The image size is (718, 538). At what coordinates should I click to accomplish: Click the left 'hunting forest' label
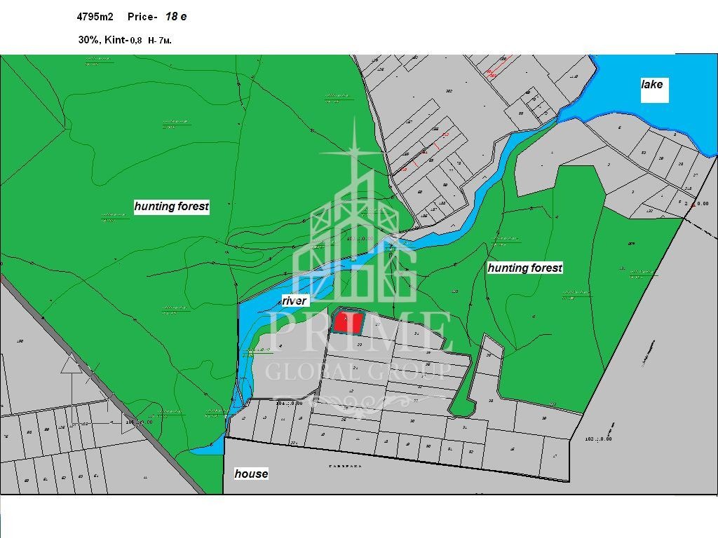(171, 207)
